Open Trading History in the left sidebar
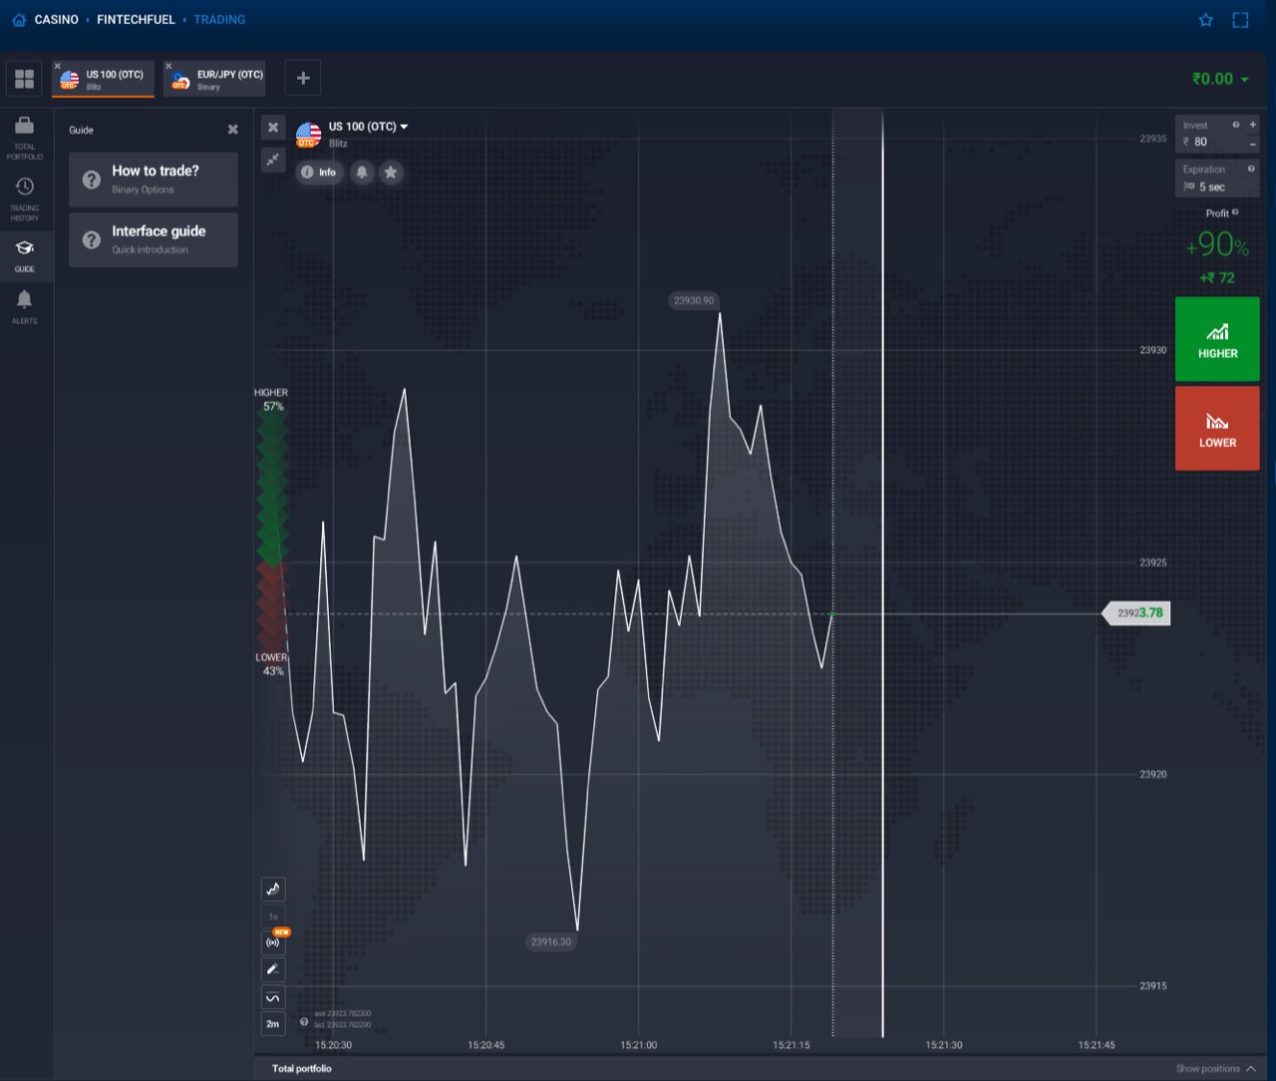This screenshot has width=1276, height=1081. click(24, 192)
